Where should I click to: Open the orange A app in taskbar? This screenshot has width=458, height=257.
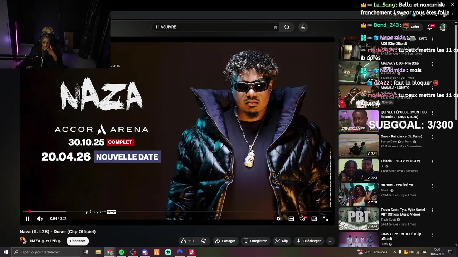coord(156,252)
